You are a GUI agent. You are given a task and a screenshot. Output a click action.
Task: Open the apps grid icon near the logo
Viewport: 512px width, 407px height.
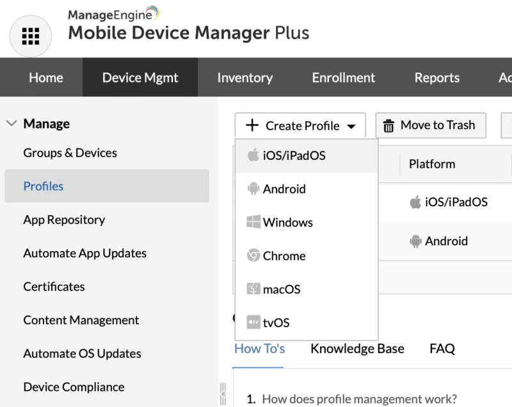31,36
